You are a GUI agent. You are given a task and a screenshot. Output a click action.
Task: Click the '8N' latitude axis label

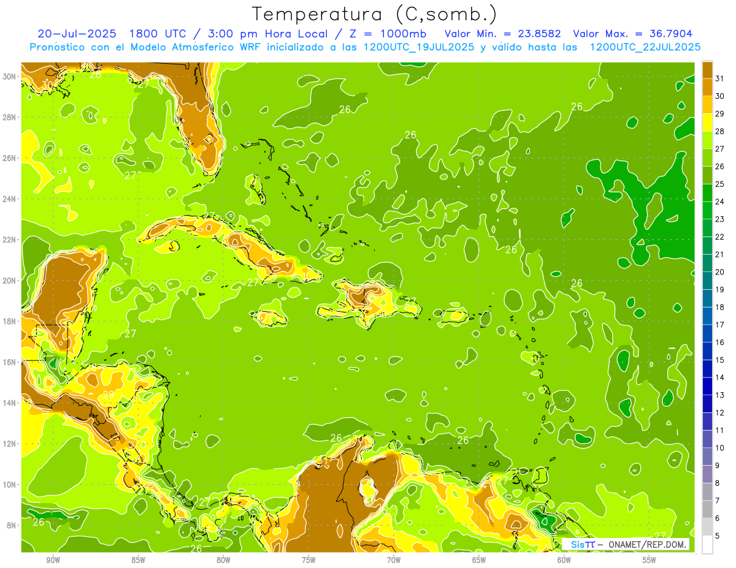click(11, 525)
